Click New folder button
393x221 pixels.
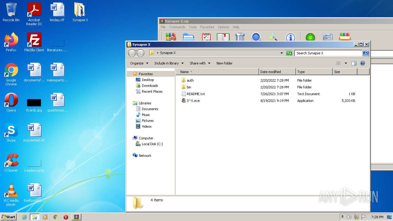pos(224,63)
